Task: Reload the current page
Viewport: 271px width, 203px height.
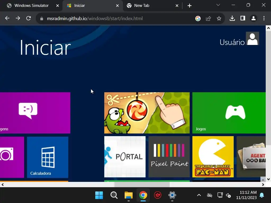Action: [29, 18]
